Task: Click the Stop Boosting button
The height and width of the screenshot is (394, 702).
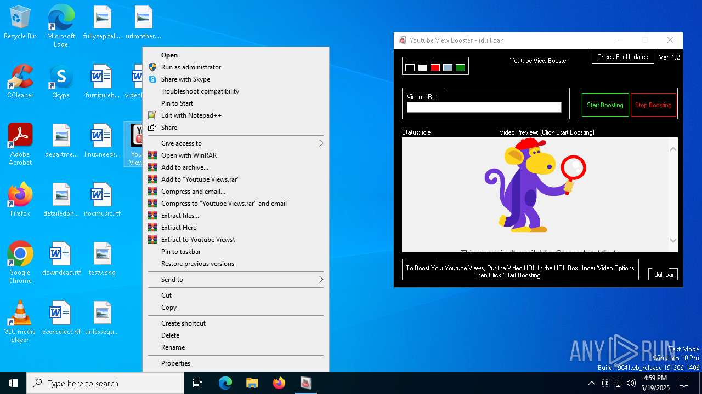Action: 653,105
